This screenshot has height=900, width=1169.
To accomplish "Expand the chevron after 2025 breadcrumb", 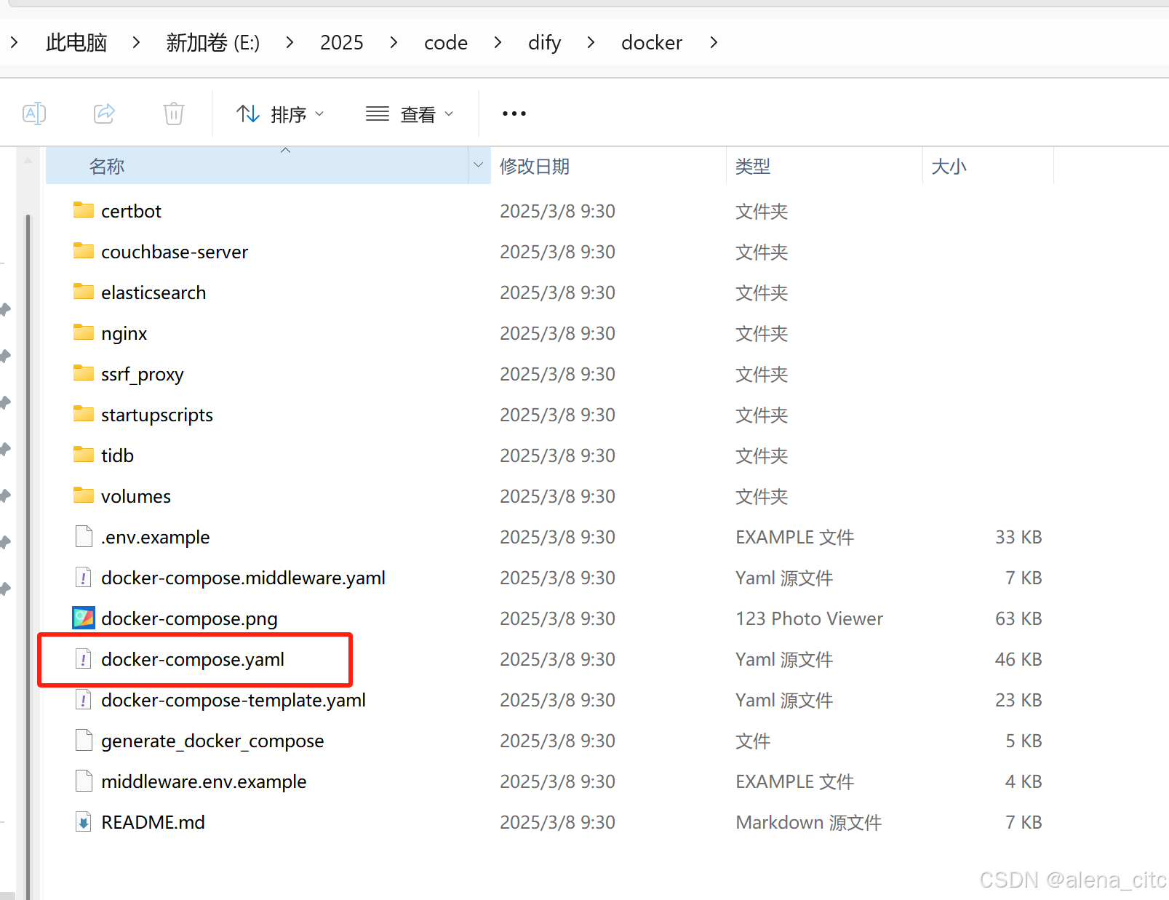I will pos(394,43).
